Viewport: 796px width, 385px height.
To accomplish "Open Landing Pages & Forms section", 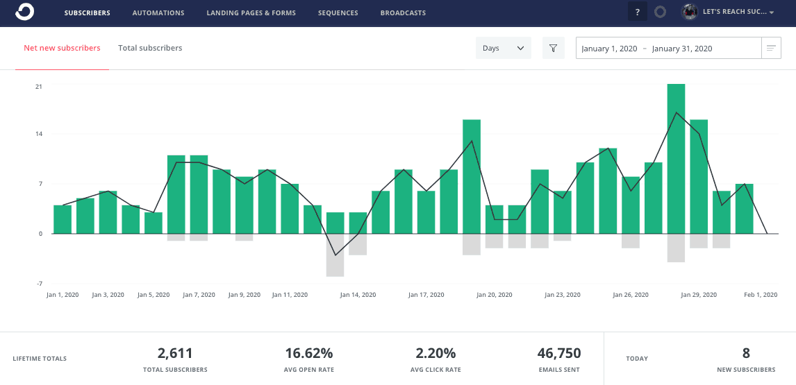I will coord(251,12).
